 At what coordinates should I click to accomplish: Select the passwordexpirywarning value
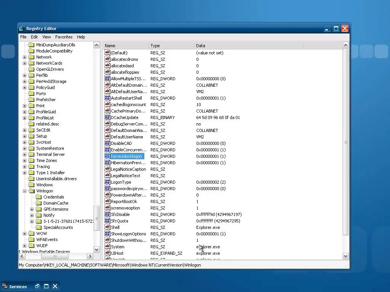pyautogui.click(x=129, y=189)
